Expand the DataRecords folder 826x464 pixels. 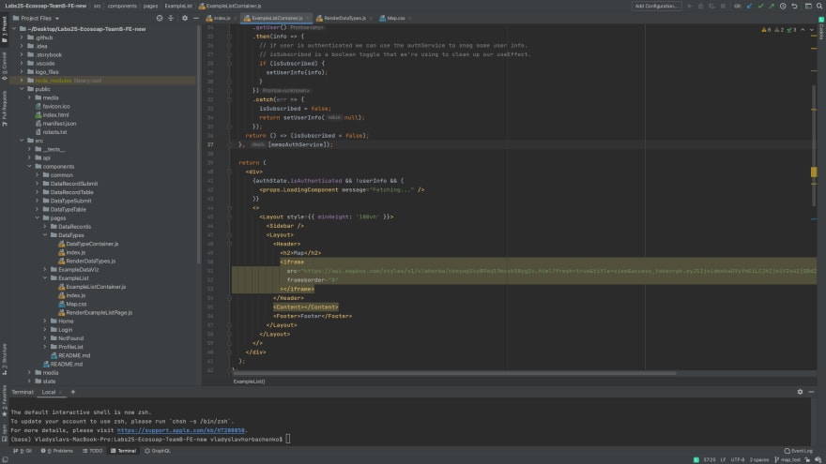(45, 226)
